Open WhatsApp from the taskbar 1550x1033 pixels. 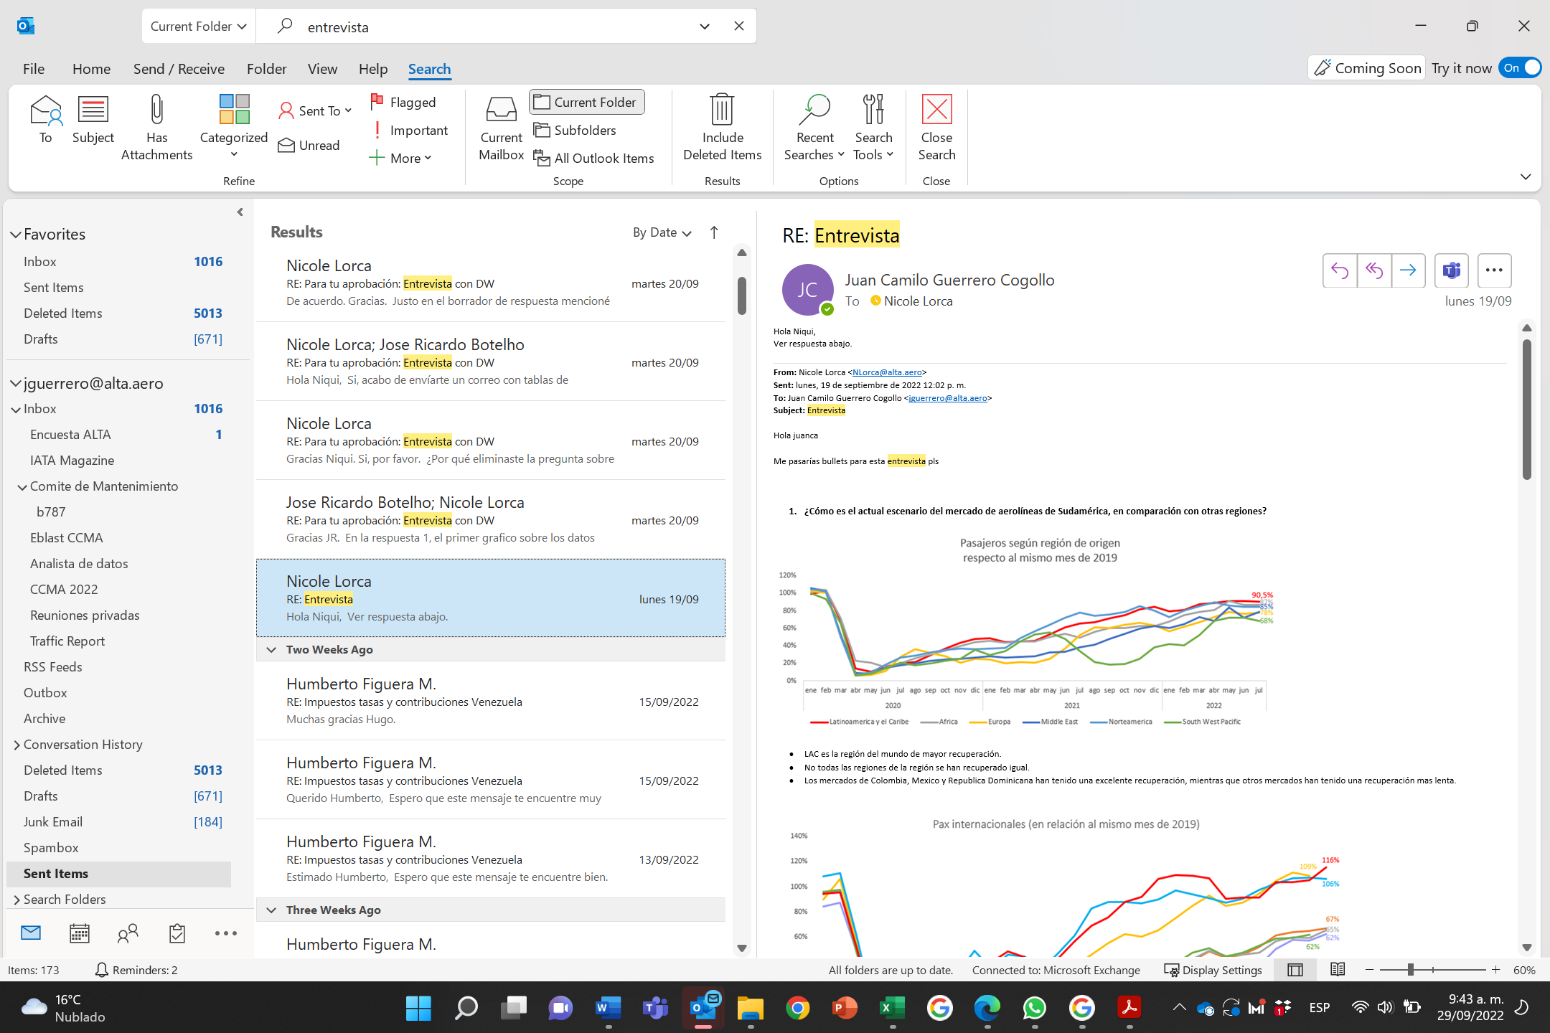tap(1034, 1008)
